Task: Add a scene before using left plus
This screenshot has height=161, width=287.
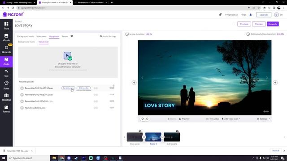Action: pyautogui.click(x=134, y=82)
